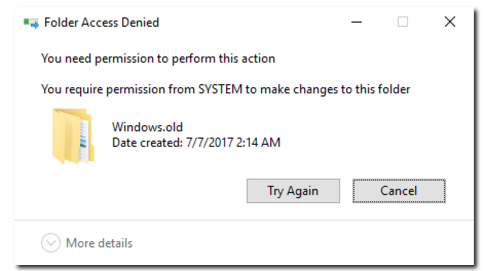This screenshot has height=271, width=485.
Task: Click the Try Again button
Action: pyautogui.click(x=293, y=191)
